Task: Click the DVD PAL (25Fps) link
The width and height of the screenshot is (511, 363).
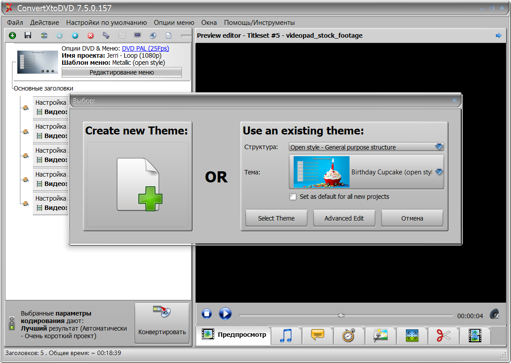Action: (x=145, y=48)
